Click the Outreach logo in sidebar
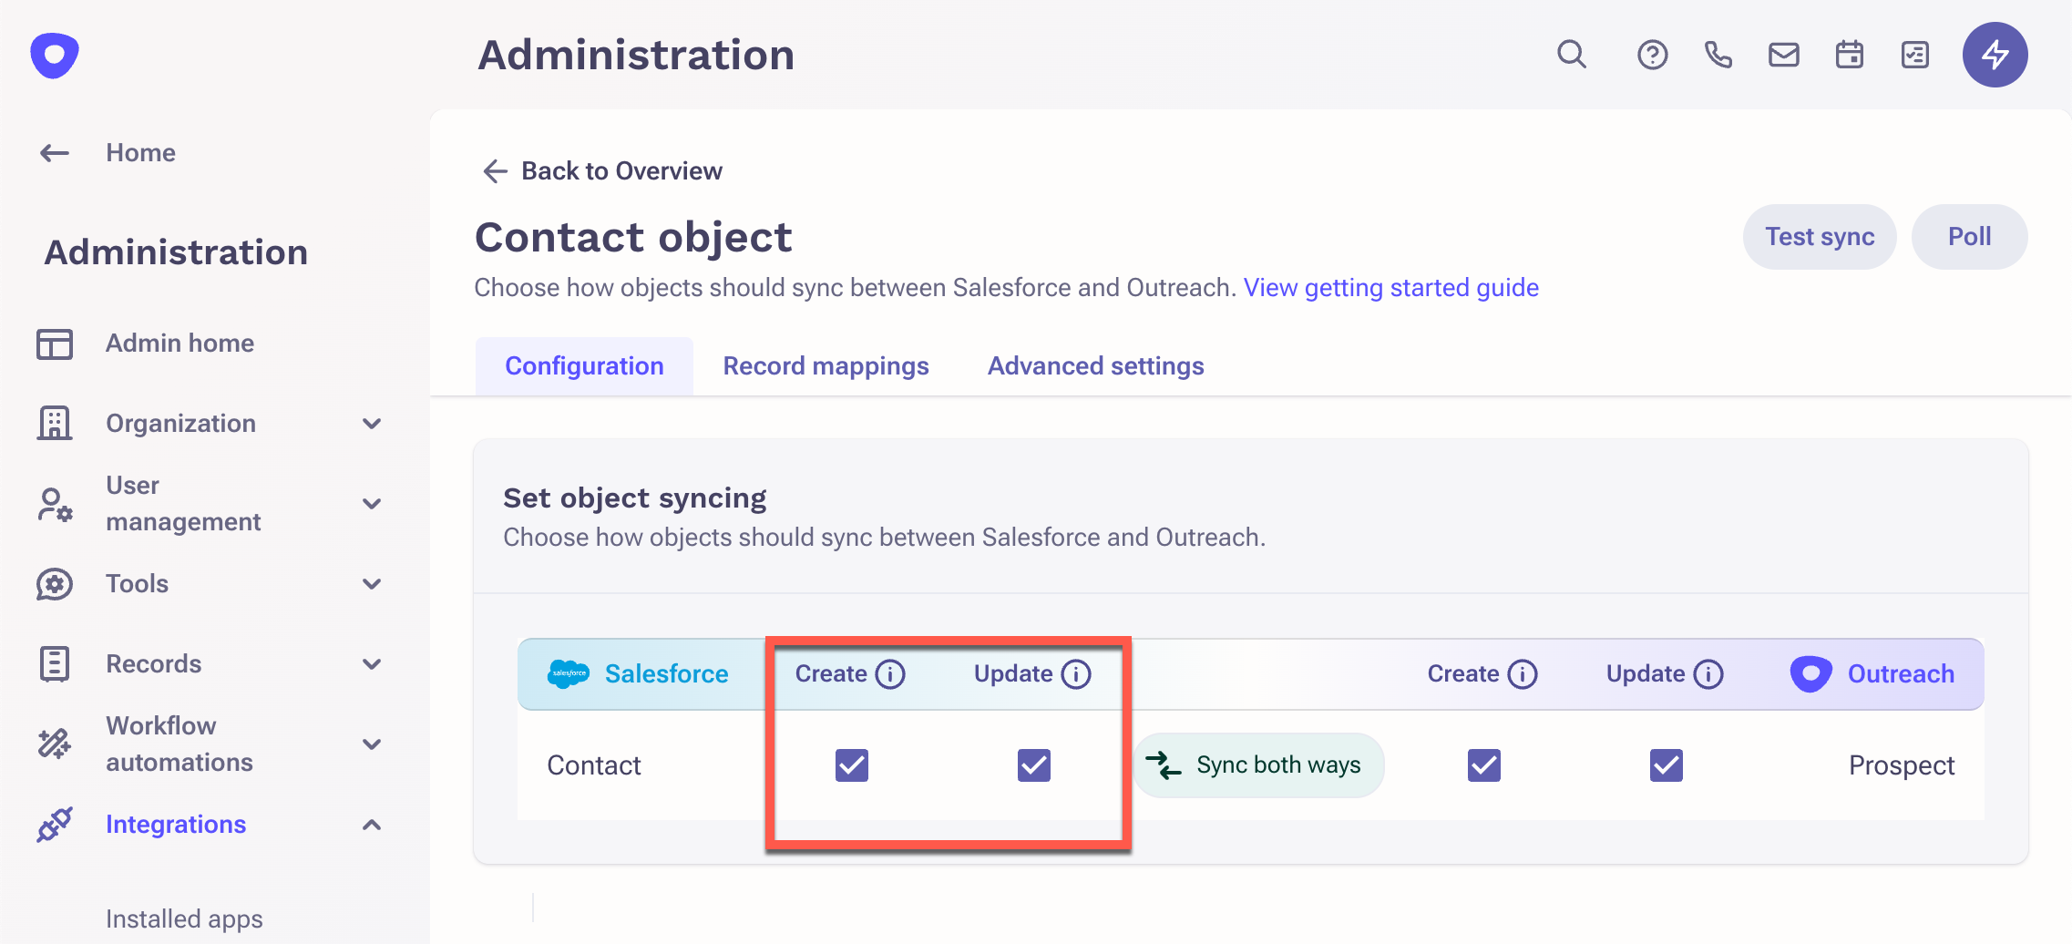Image resolution: width=2072 pixels, height=944 pixels. [x=55, y=55]
